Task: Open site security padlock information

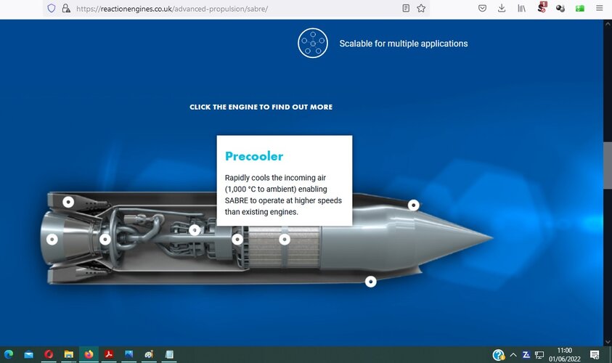Action: point(66,8)
